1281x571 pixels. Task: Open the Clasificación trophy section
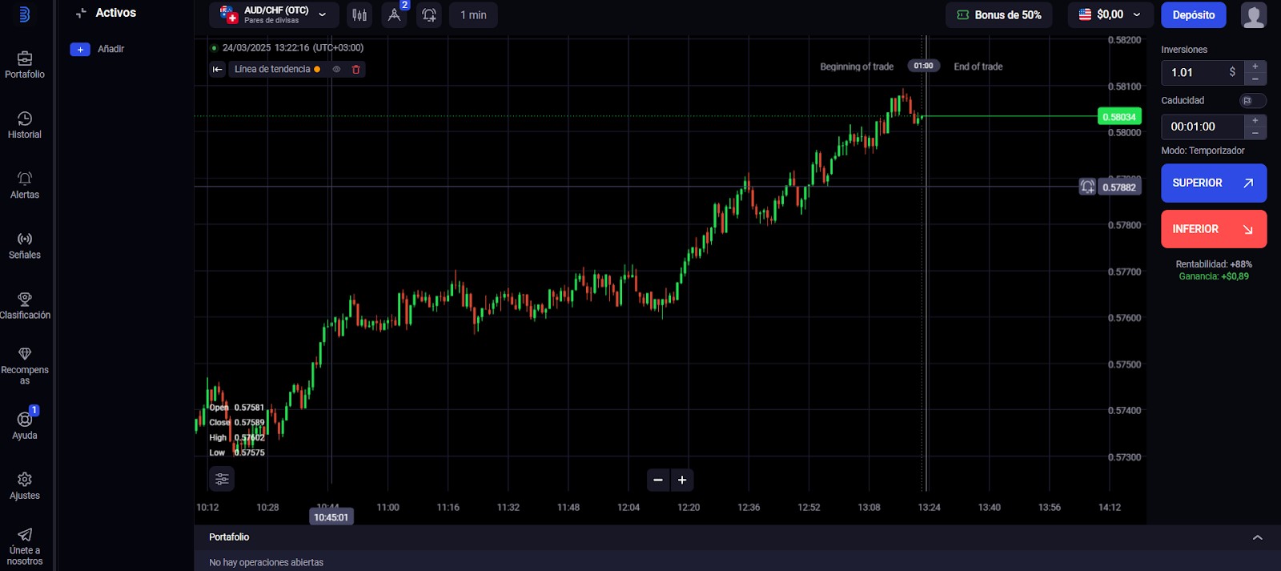pos(25,306)
